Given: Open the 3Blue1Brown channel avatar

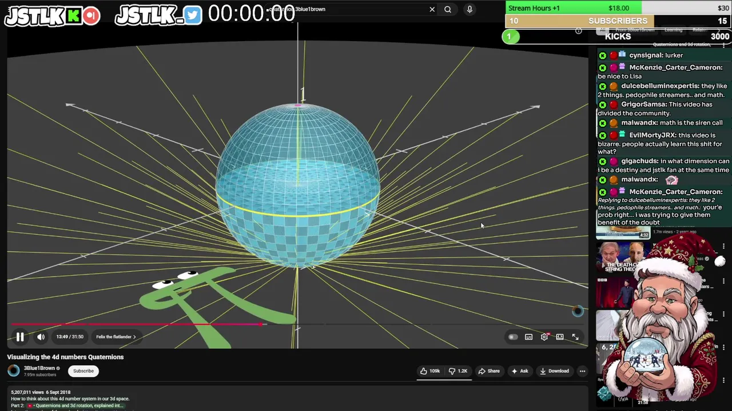Looking at the screenshot, I should [13, 370].
